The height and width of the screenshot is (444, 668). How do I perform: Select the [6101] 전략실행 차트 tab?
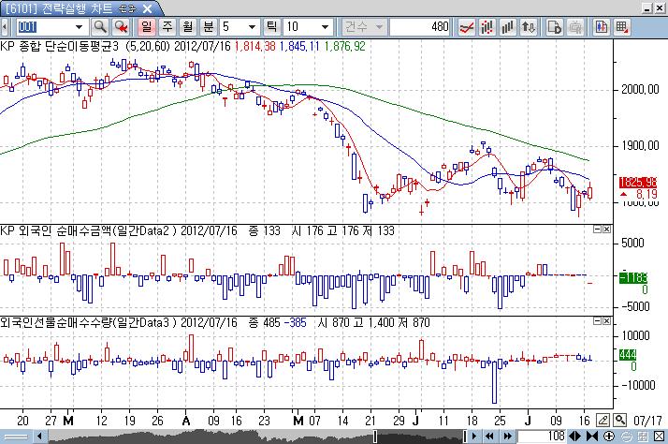[57, 8]
